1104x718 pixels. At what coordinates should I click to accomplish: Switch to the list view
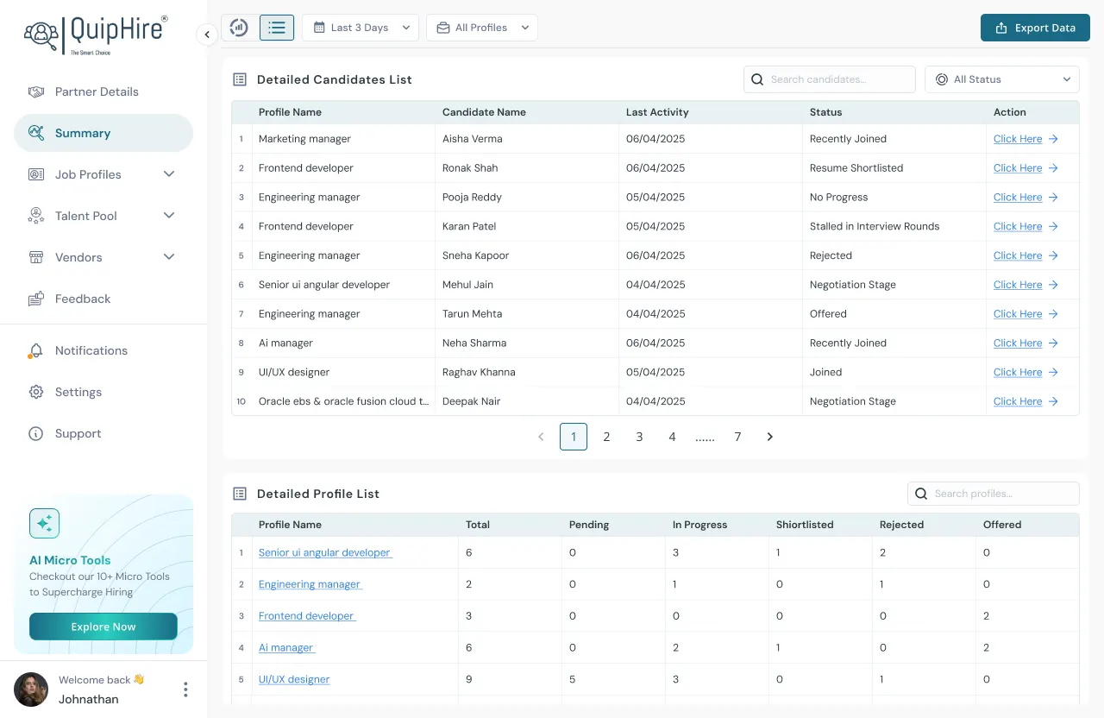277,28
